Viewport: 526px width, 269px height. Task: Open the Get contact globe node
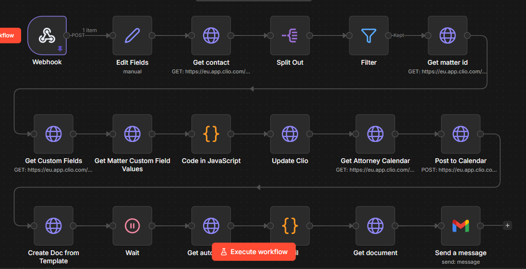[211, 35]
